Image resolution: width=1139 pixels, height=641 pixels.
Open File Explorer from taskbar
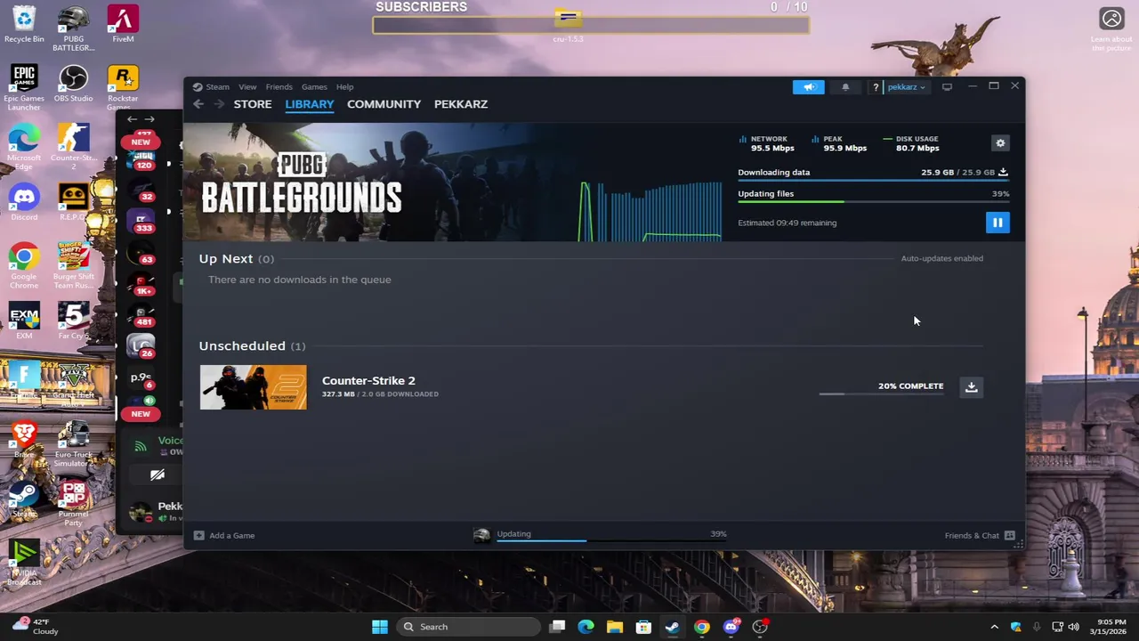pyautogui.click(x=614, y=627)
